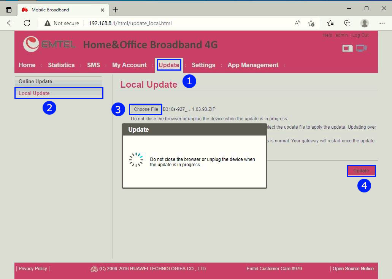This screenshot has height=279, width=392.
Task: Open the Settings tab
Action: tap(203, 65)
